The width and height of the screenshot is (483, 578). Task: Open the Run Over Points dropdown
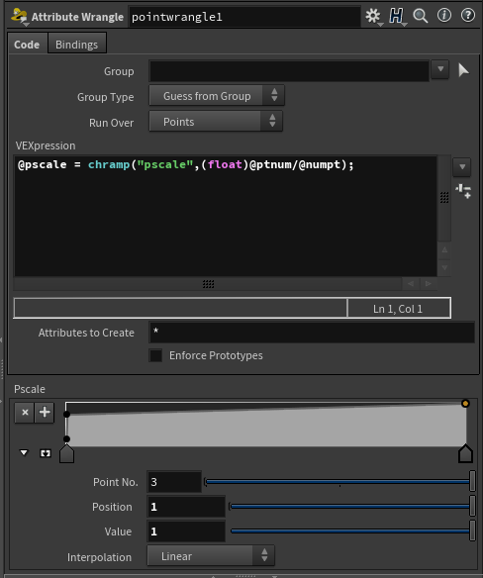point(216,122)
